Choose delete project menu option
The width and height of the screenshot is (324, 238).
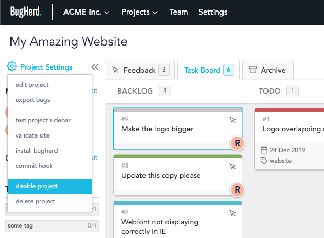click(36, 201)
